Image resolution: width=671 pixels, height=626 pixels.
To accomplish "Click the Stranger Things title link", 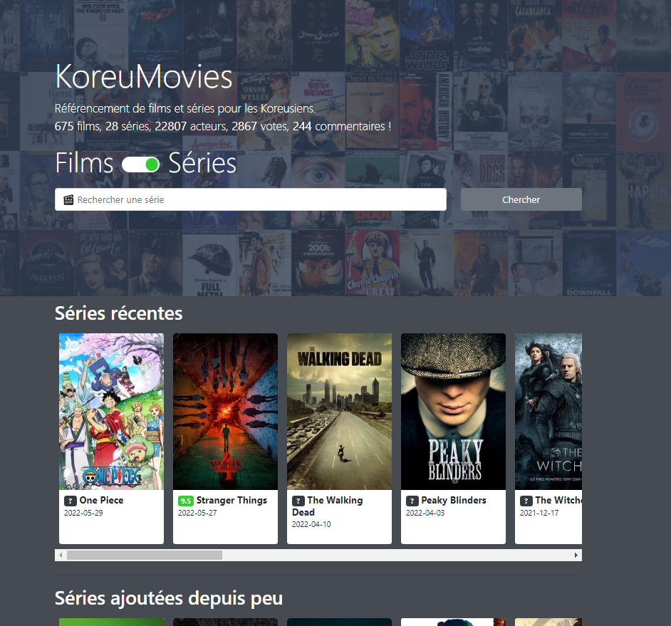I will pyautogui.click(x=232, y=501).
